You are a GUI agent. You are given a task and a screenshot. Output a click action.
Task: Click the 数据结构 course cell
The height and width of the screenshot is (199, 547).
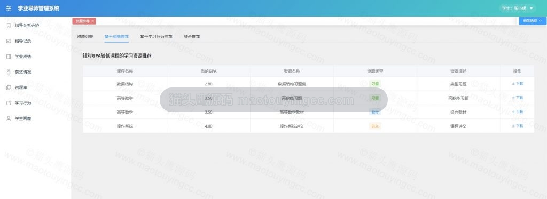tap(125, 84)
